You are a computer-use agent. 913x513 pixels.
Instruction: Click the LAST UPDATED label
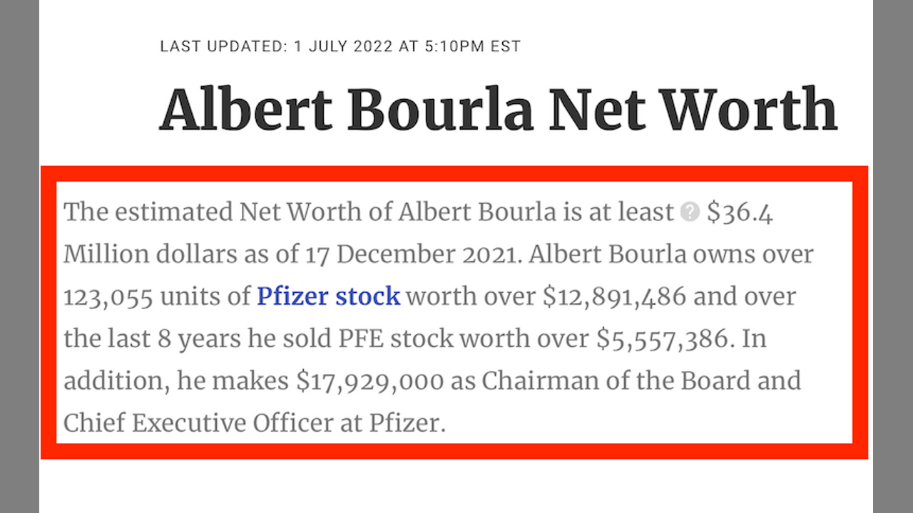[x=220, y=47]
